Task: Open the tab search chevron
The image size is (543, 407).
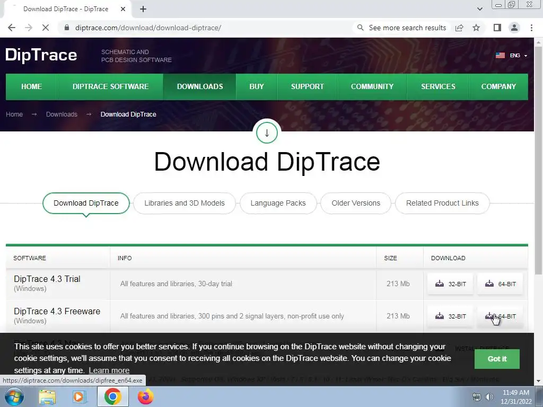Action: click(x=479, y=9)
